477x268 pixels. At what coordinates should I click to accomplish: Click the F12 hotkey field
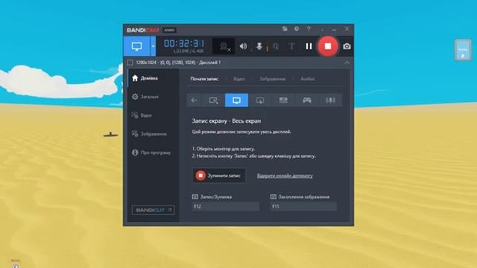[226, 206]
